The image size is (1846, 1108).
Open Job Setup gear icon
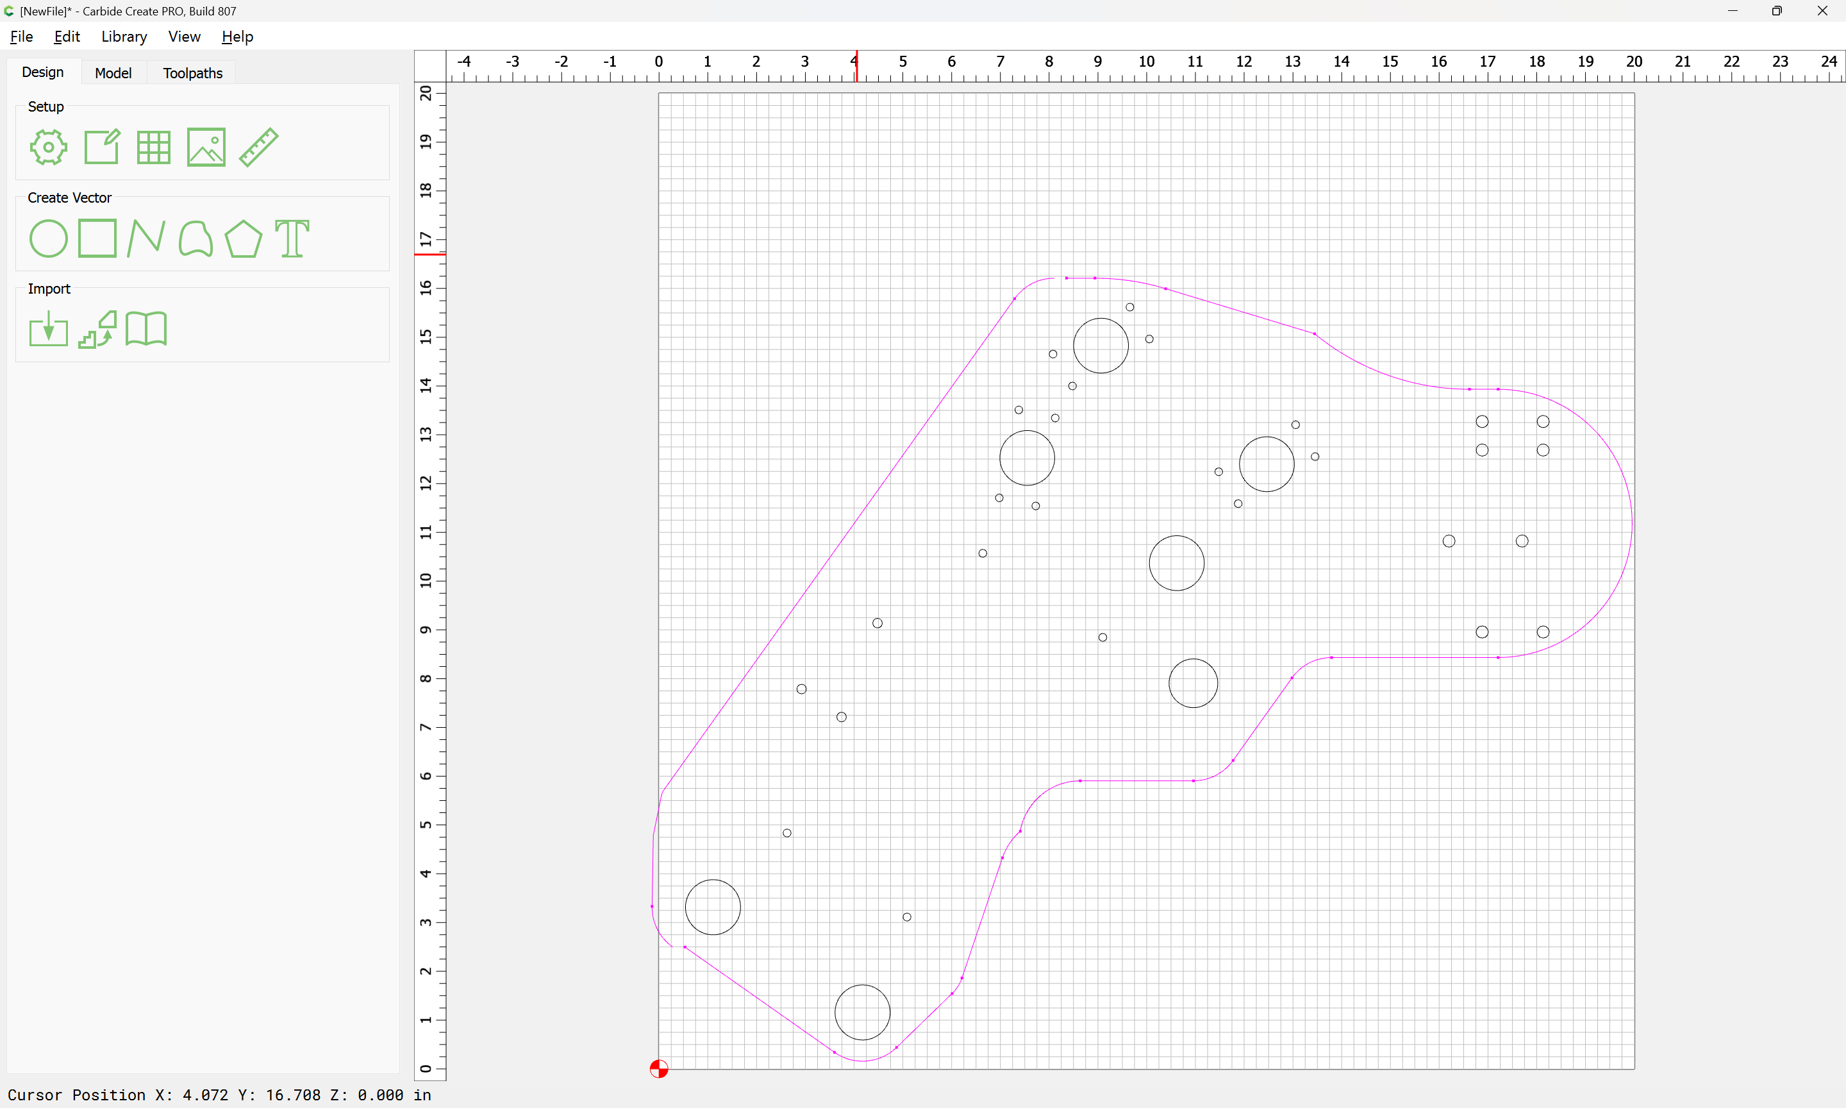pyautogui.click(x=49, y=147)
